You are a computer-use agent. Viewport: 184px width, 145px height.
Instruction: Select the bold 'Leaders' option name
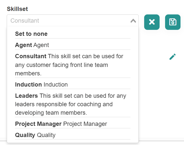click(x=26, y=96)
